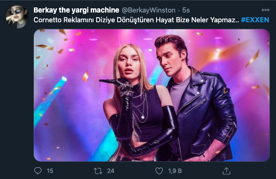Viewport: 276px width, 179px height.
Task: Retweet this post using the arrows icon
Action: click(x=98, y=171)
